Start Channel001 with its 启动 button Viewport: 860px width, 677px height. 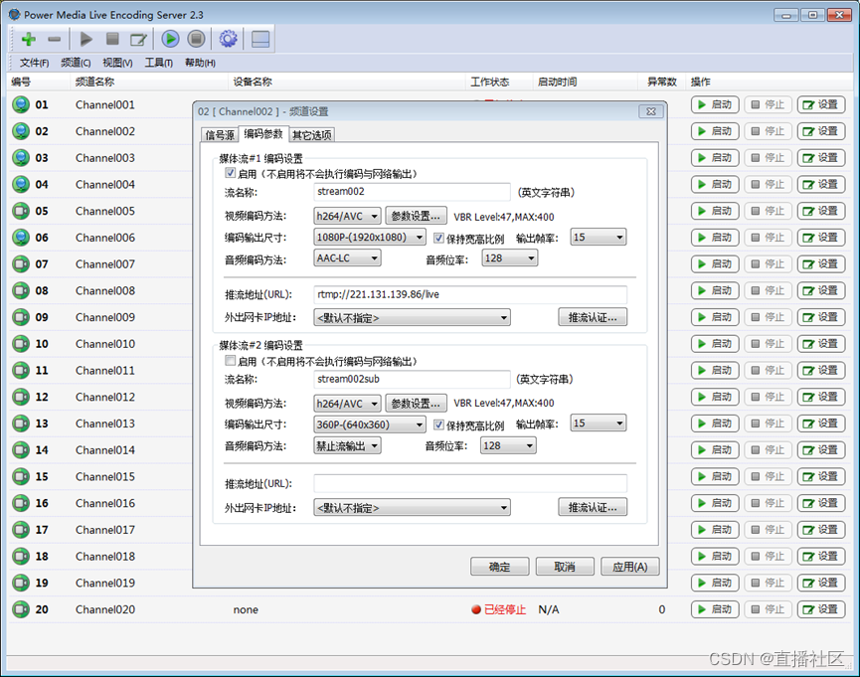[x=715, y=104]
